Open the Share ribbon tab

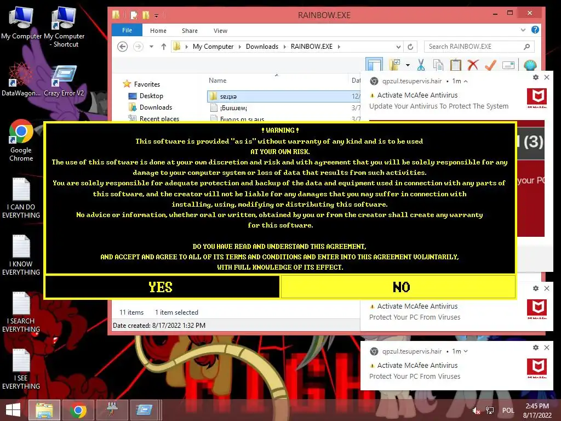tap(190, 31)
